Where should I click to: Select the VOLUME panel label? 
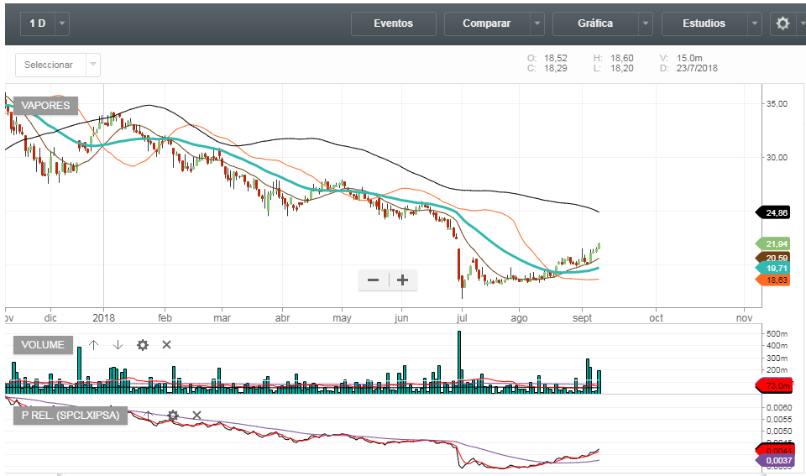(x=43, y=345)
